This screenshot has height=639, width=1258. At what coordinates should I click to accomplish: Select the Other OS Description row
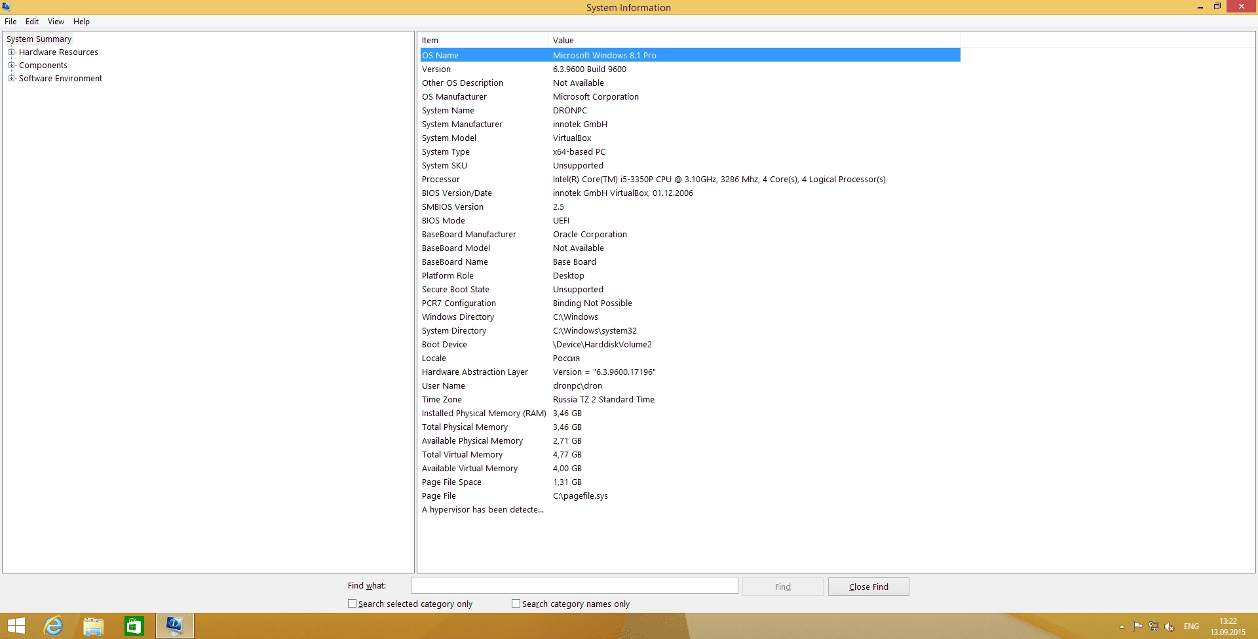click(690, 83)
